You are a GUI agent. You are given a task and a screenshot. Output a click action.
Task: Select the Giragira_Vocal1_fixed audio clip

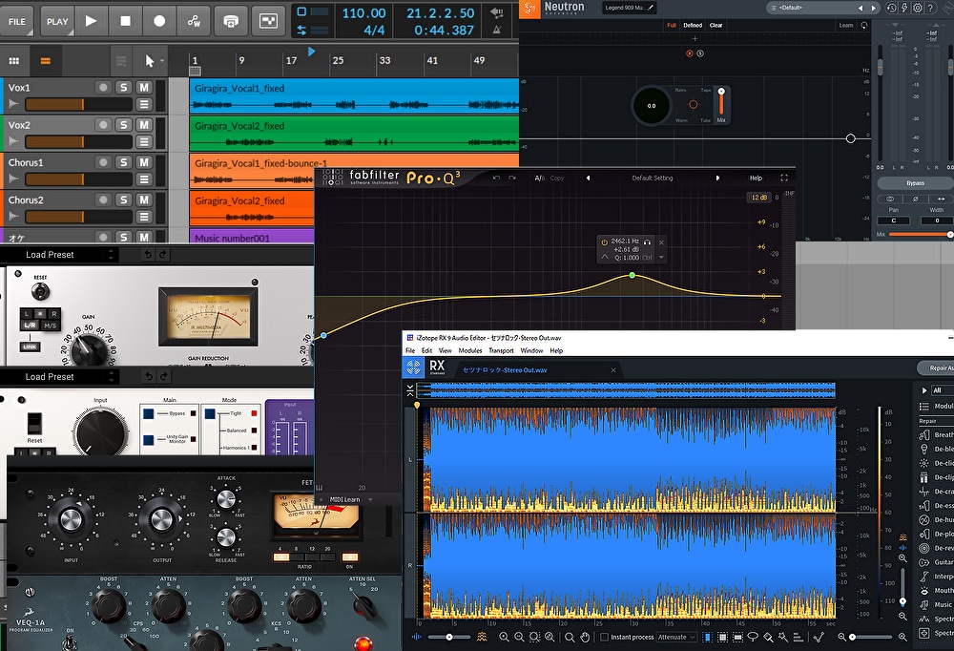tap(354, 95)
